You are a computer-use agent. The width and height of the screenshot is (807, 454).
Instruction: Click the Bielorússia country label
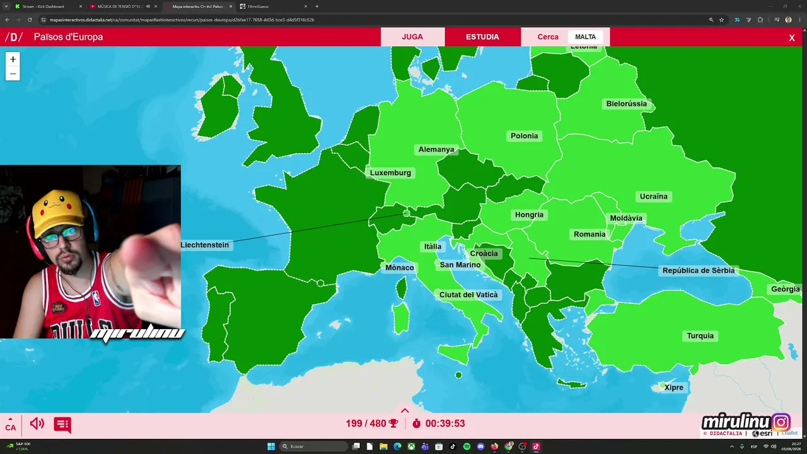tap(627, 104)
